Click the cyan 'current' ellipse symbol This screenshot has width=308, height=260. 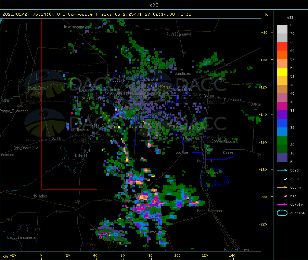(x=282, y=213)
